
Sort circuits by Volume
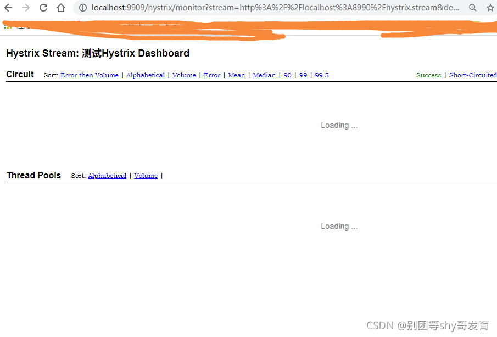pyautogui.click(x=184, y=75)
